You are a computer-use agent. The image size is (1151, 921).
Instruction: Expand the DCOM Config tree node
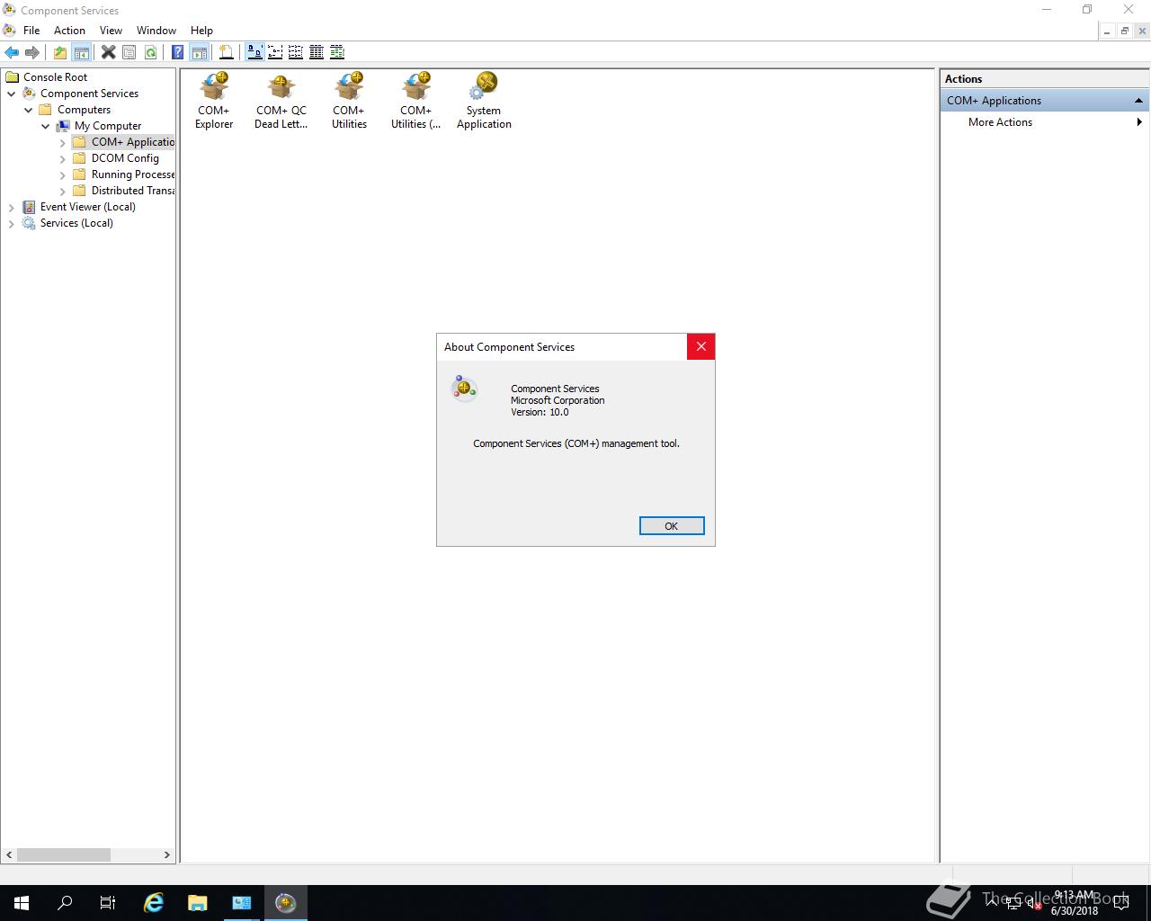(x=63, y=158)
